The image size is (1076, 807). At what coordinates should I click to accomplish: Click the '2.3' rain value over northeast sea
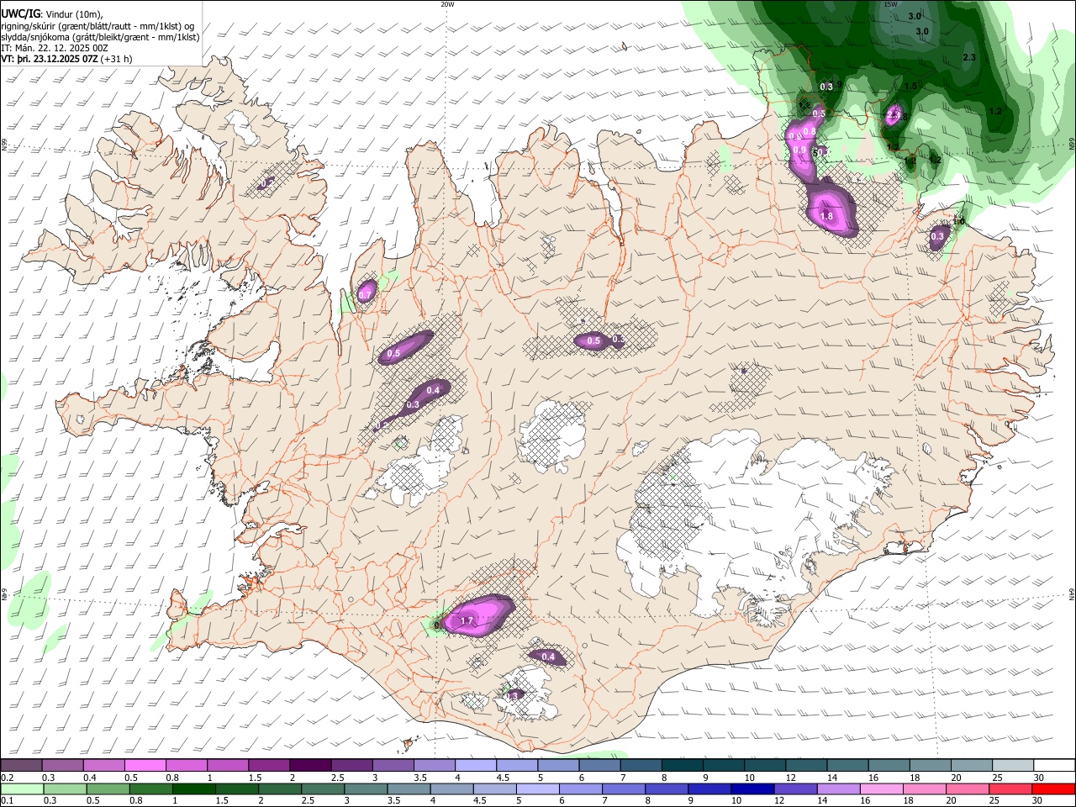968,57
